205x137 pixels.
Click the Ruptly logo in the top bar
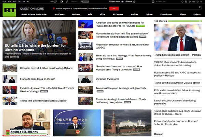pyautogui.click(x=74, y=2)
